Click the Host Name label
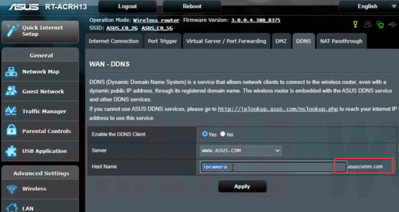 (x=104, y=167)
